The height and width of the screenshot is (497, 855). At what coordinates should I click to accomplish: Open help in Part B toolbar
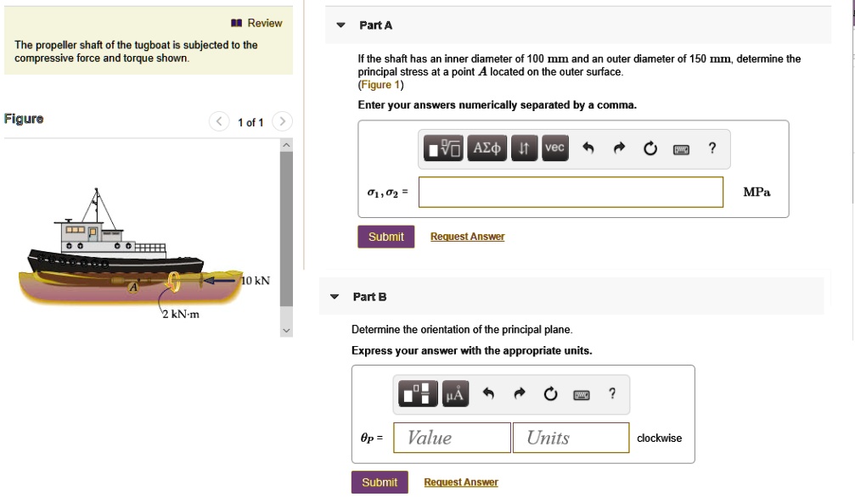click(612, 393)
